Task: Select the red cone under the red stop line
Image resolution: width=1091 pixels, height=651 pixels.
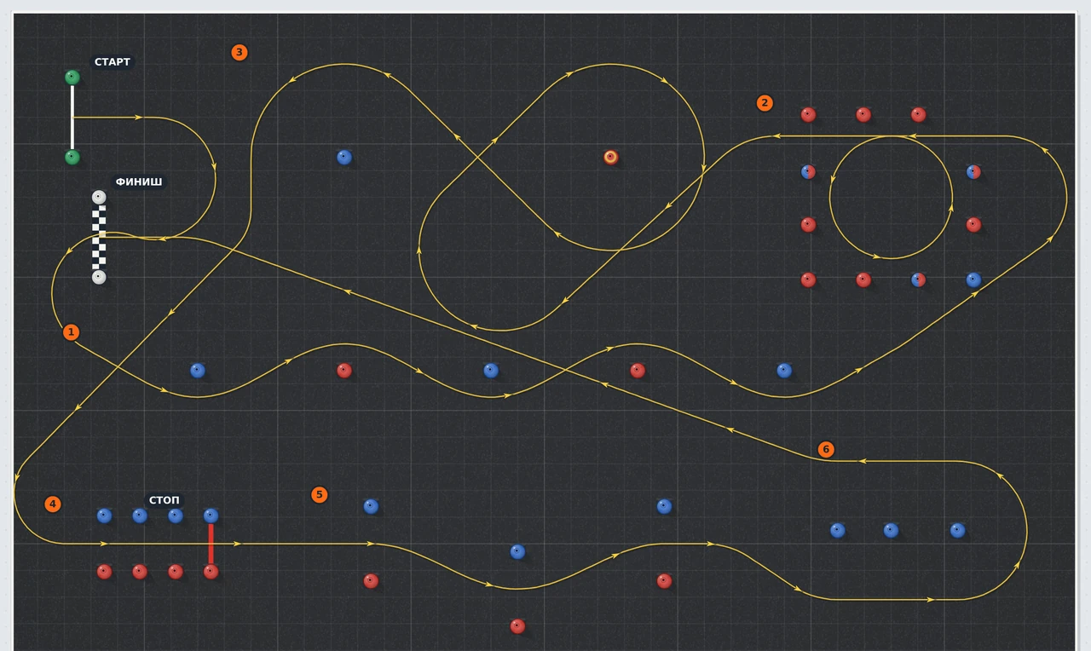Action: click(x=211, y=572)
